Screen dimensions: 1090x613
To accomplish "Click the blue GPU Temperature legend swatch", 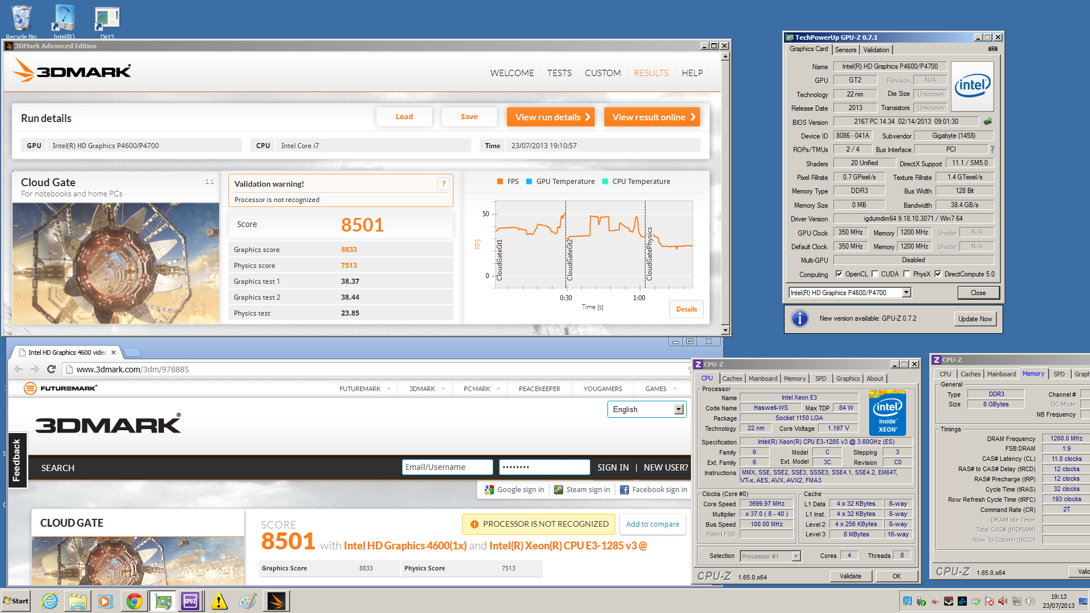I will (529, 182).
